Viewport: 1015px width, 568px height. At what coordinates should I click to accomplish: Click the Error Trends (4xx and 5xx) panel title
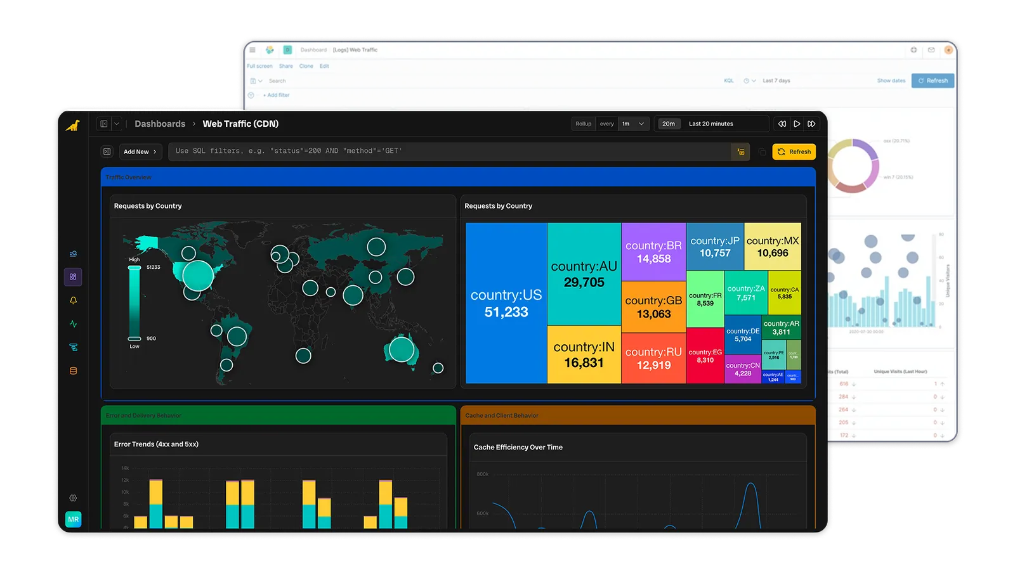(x=156, y=444)
